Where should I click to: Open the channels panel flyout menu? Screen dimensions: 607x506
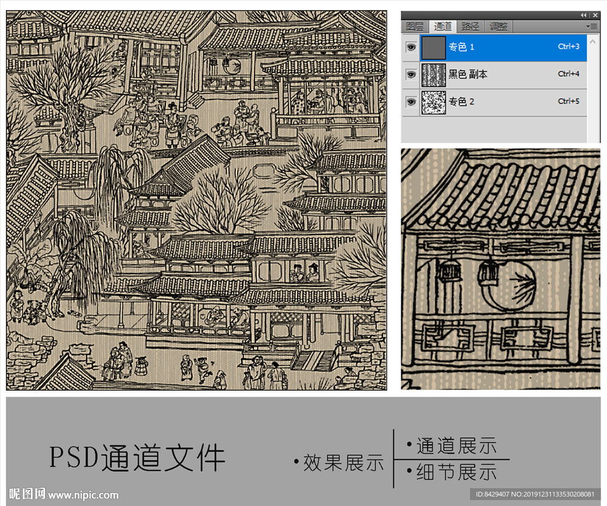click(592, 27)
